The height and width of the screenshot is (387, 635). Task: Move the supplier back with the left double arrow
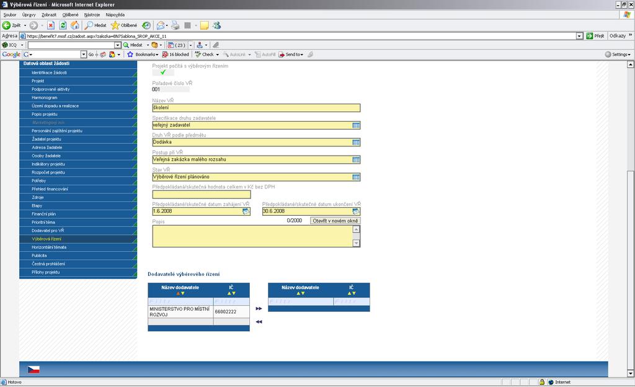259,322
